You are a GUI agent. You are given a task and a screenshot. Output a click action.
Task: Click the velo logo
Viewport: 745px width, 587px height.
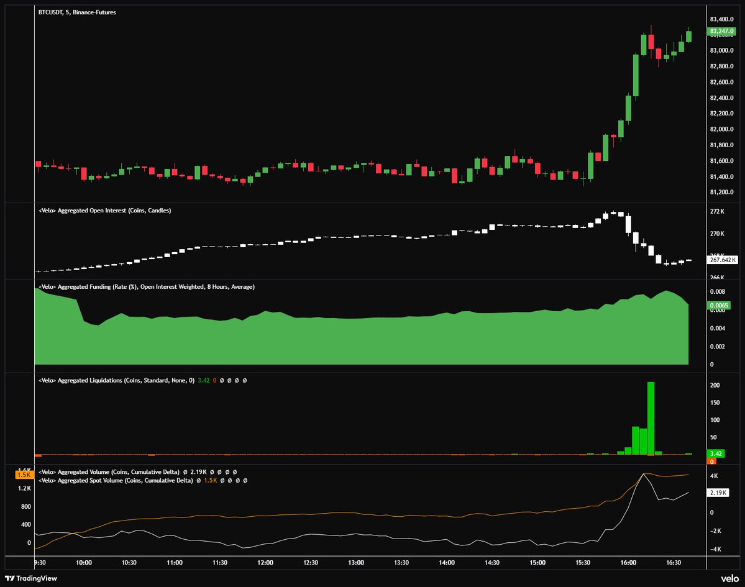(x=730, y=578)
